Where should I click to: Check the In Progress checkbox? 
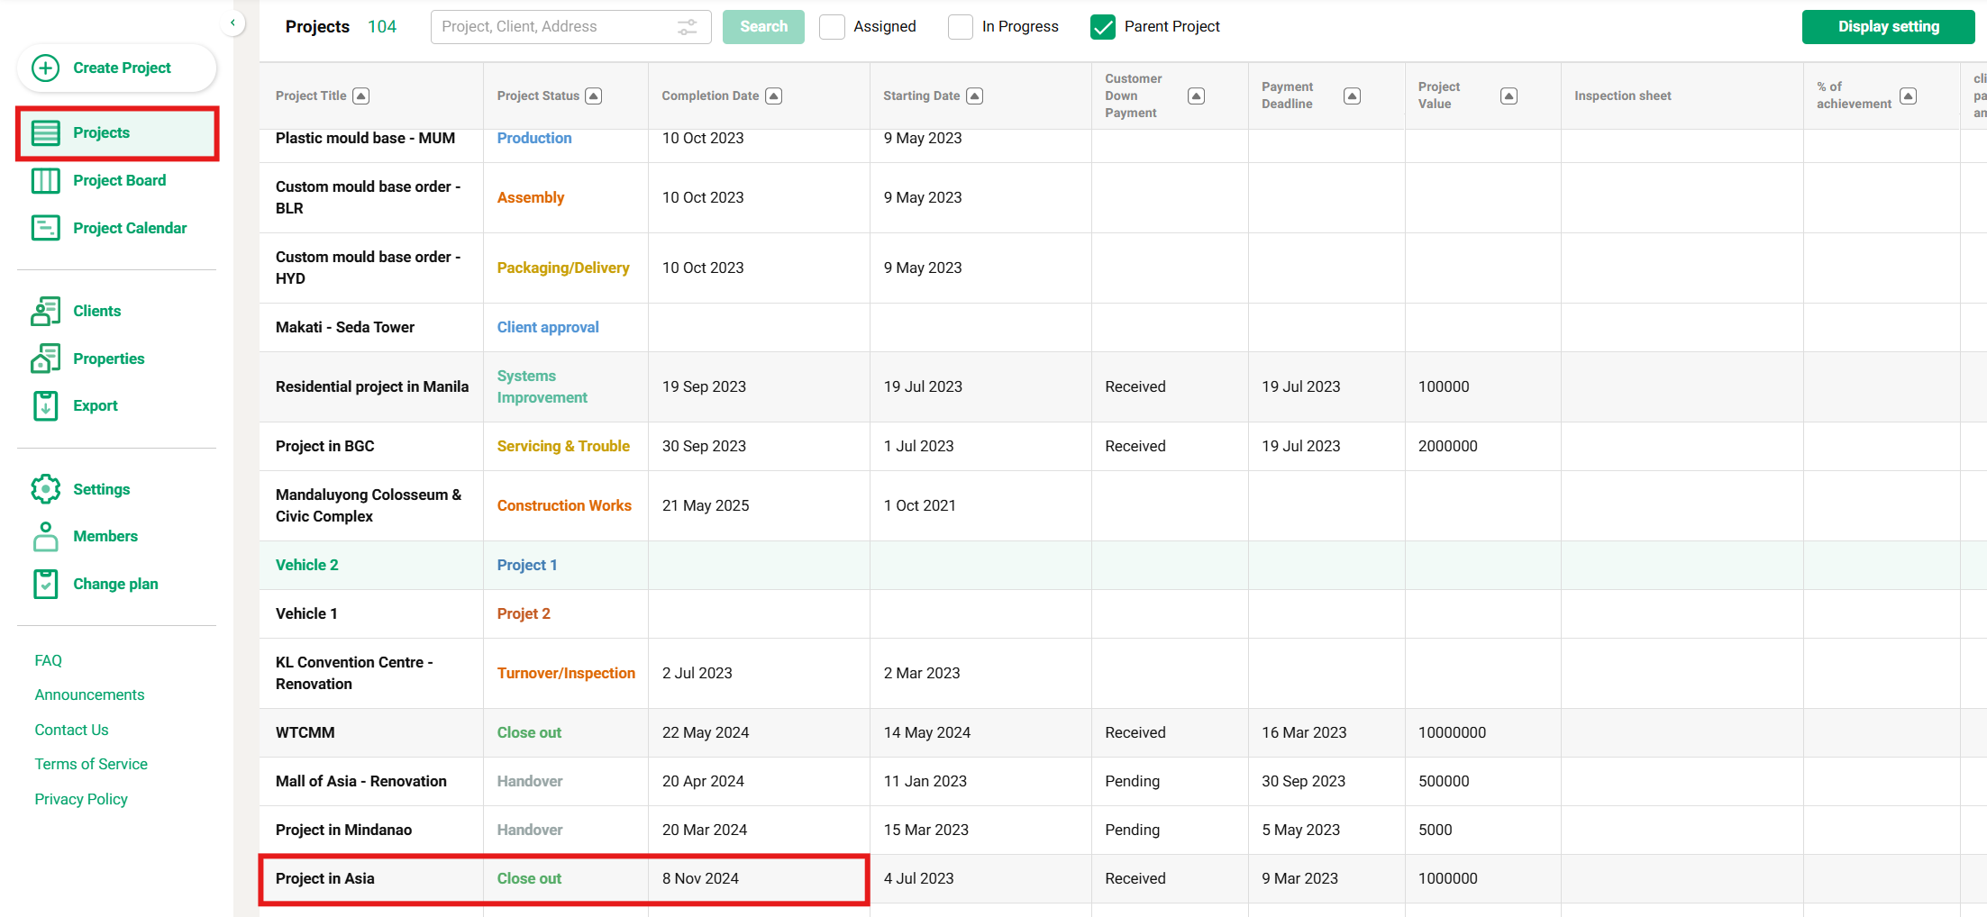pyautogui.click(x=961, y=27)
